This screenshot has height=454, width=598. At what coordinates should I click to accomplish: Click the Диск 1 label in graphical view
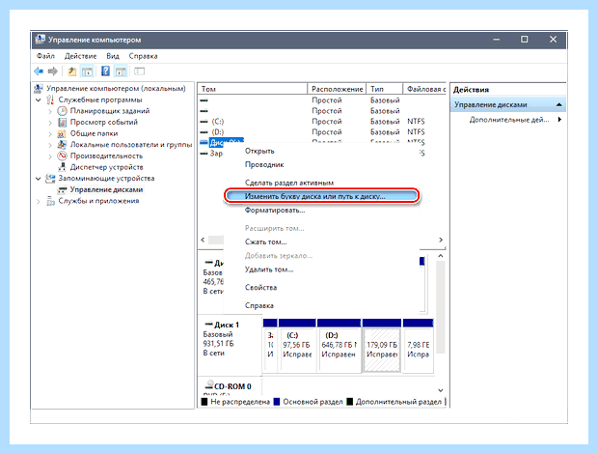(x=227, y=325)
